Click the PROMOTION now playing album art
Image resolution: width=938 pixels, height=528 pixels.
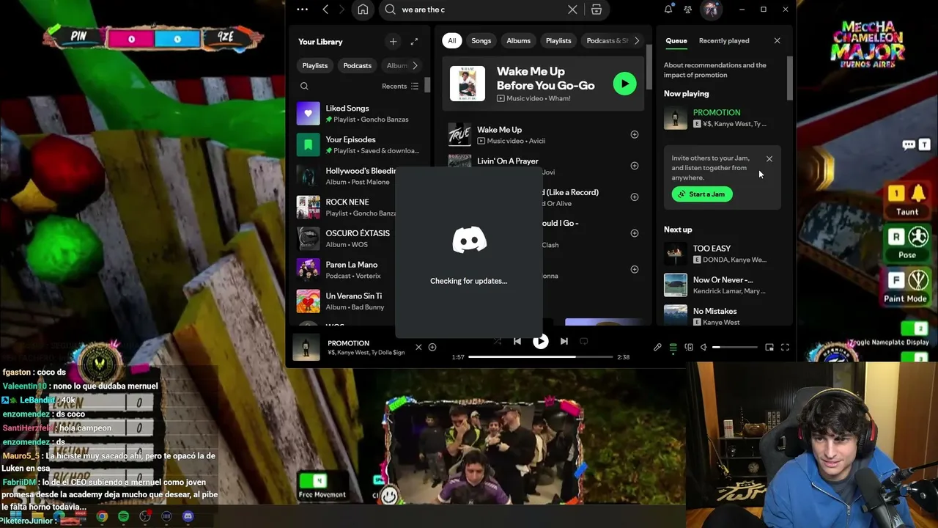pyautogui.click(x=307, y=348)
